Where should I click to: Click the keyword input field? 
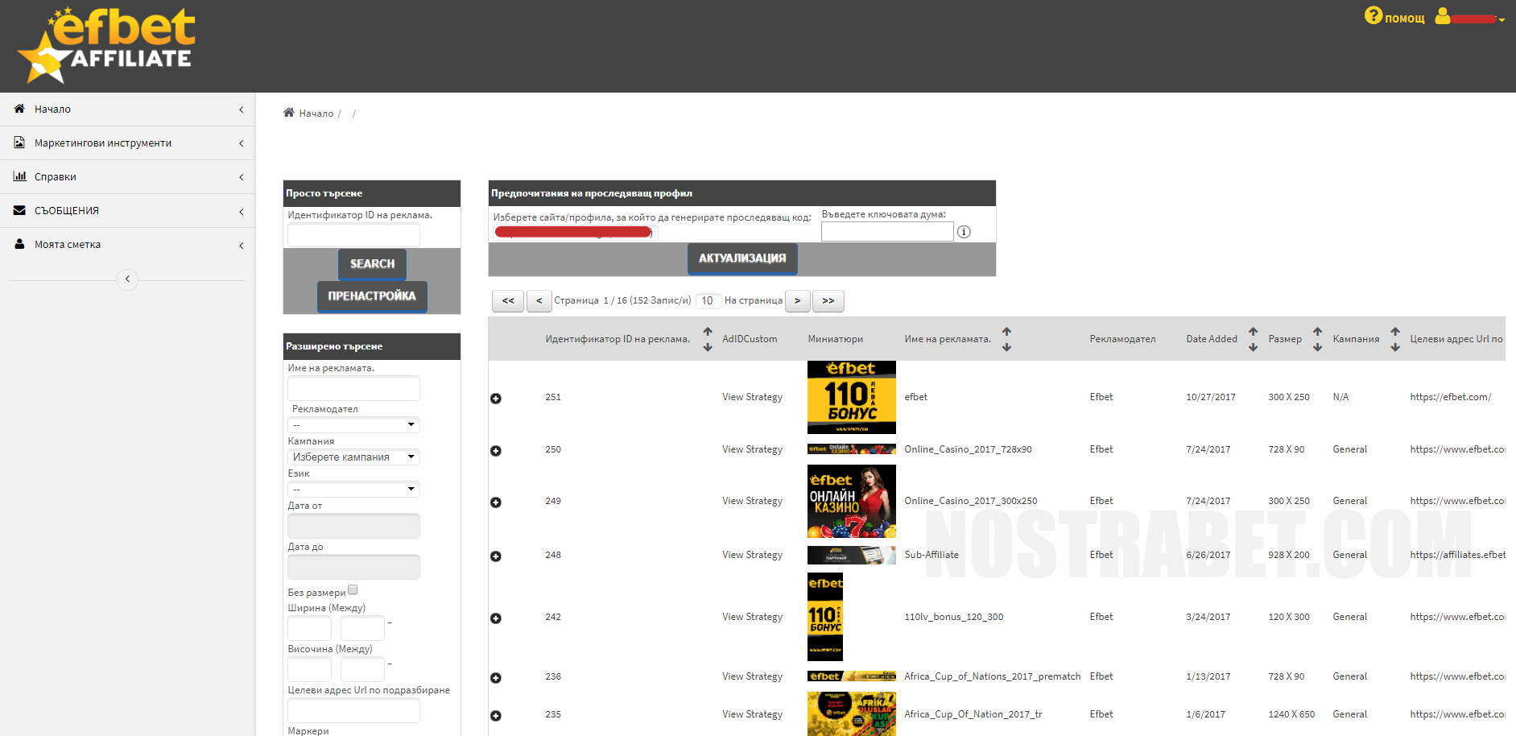(887, 232)
